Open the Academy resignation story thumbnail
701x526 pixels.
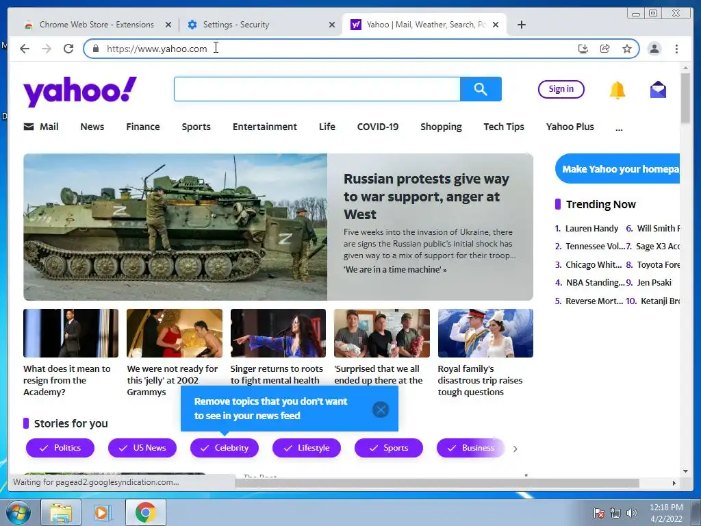pos(71,334)
